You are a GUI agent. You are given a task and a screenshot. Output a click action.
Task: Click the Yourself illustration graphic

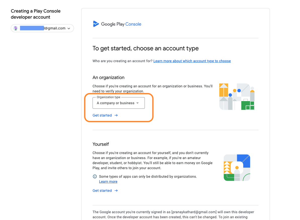pyautogui.click(x=237, y=168)
